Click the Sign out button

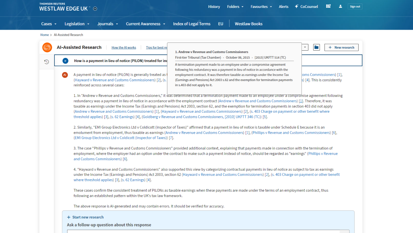(x=355, y=7)
